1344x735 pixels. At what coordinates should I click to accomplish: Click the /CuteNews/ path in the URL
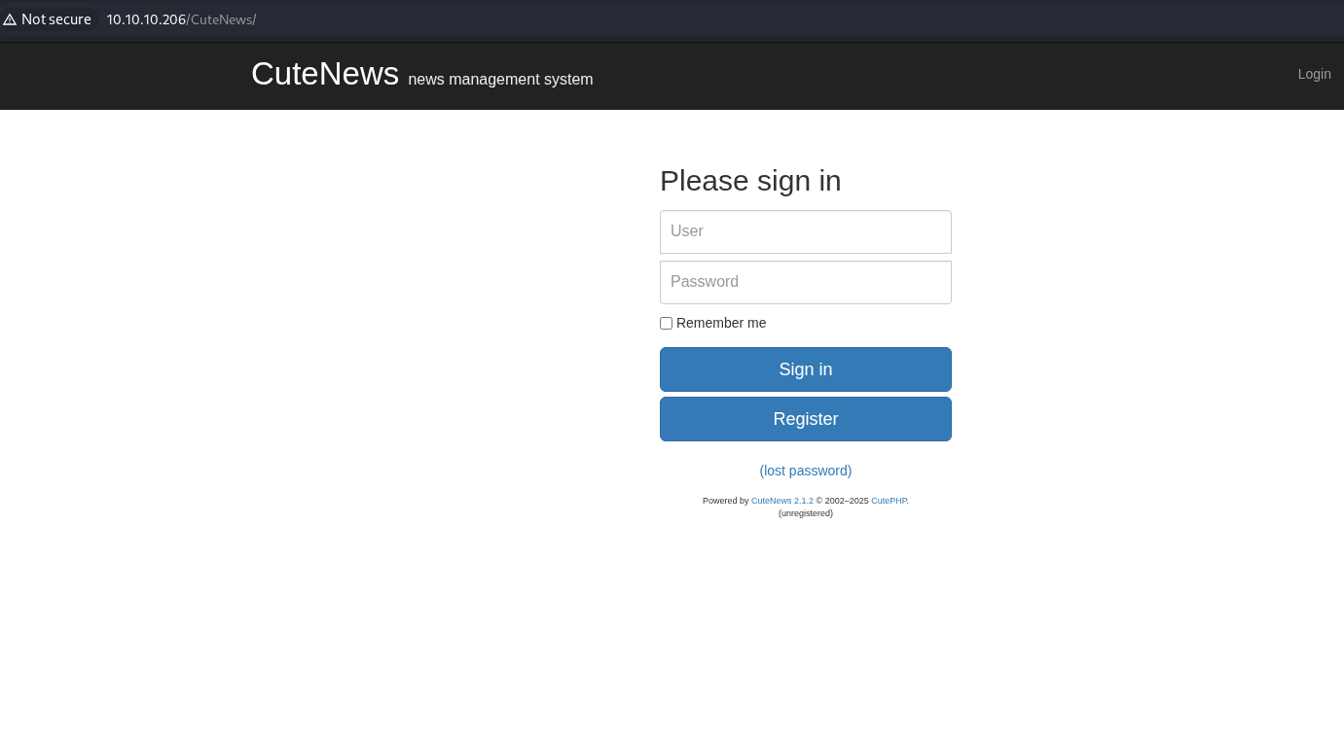coord(222,19)
